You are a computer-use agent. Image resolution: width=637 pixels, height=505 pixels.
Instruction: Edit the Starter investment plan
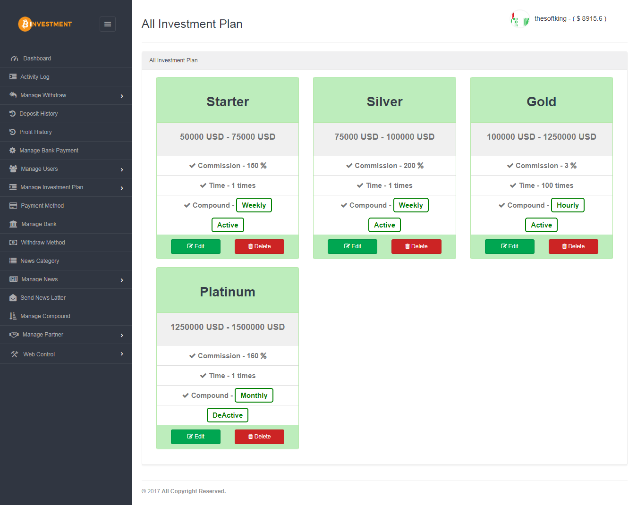click(x=195, y=246)
